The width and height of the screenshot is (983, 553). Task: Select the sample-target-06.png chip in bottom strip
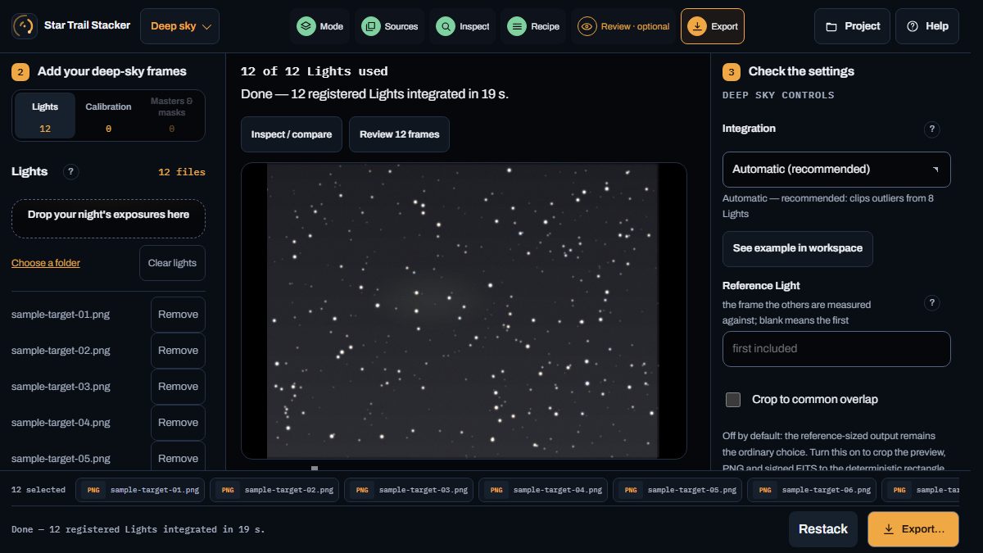[x=813, y=490]
